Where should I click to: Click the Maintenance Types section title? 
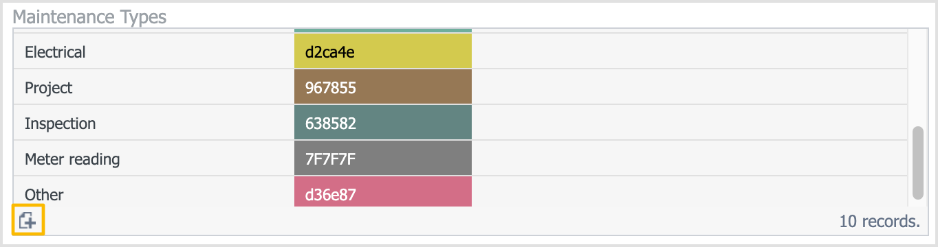[90, 16]
